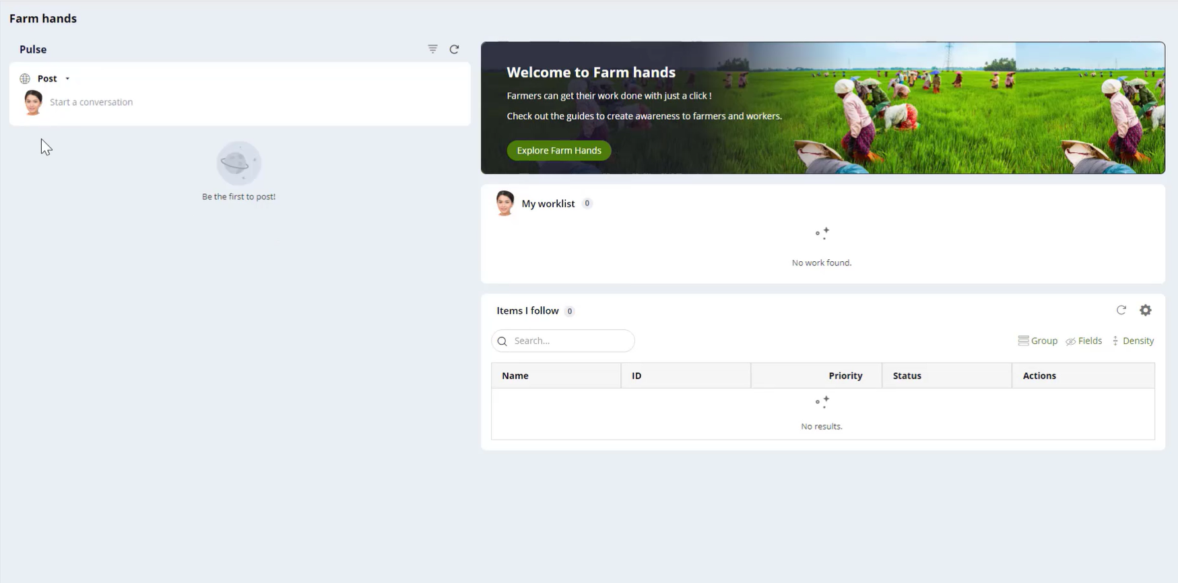Sort by the Priority column header

(816, 376)
